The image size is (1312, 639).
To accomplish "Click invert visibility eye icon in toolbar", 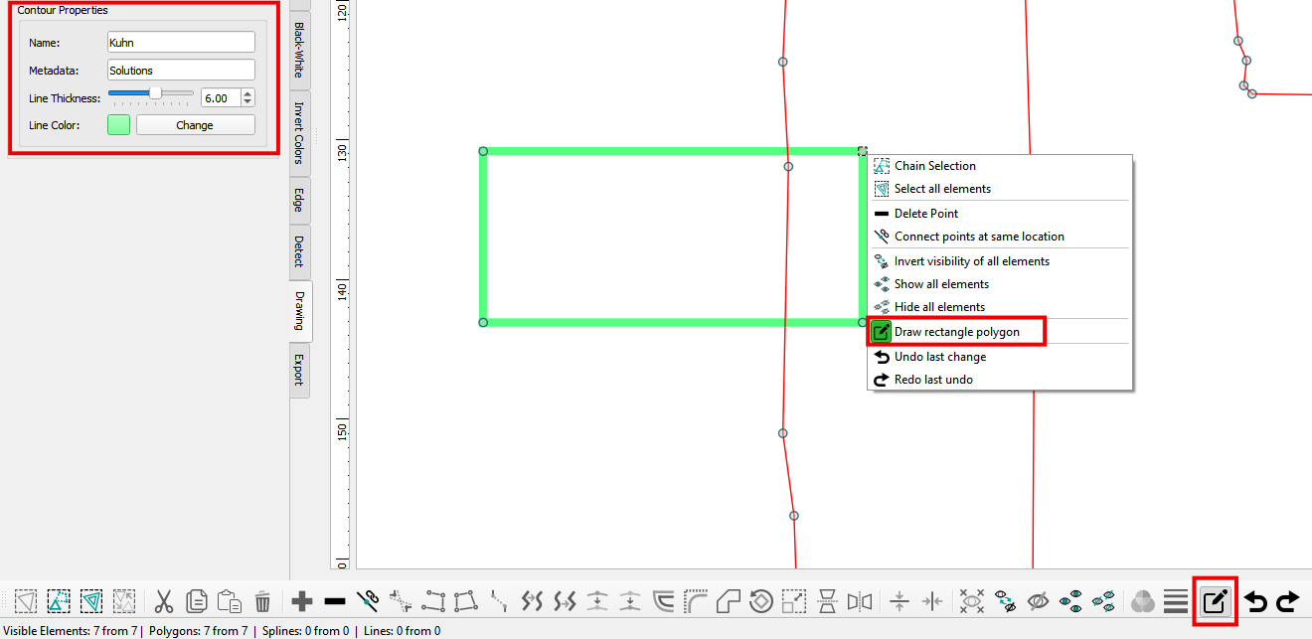I will click(1005, 601).
